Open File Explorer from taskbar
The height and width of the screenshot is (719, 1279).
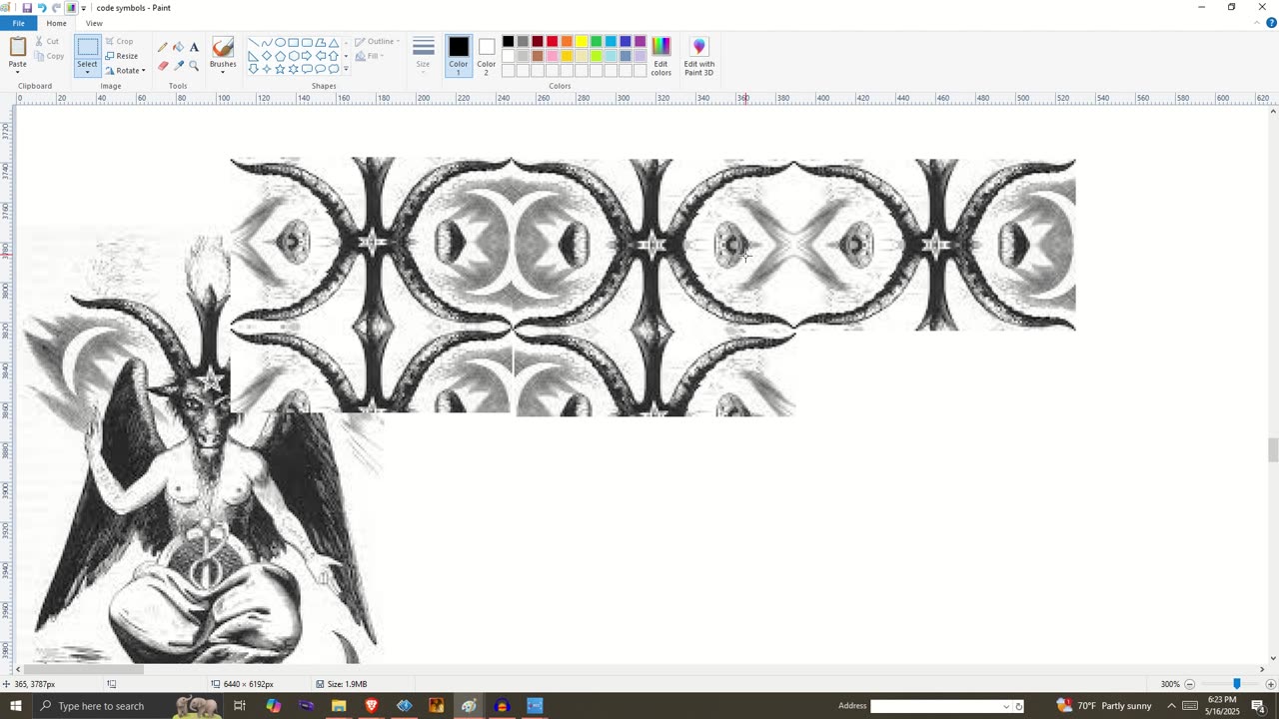[339, 706]
